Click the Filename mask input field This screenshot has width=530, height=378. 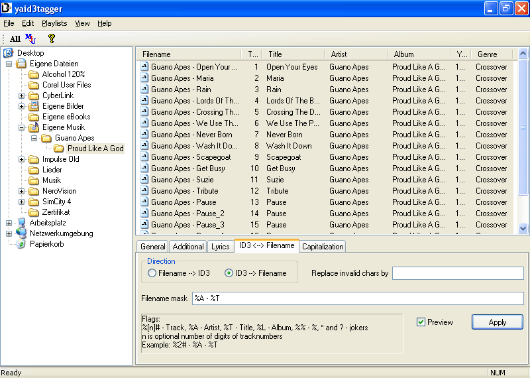coord(358,298)
